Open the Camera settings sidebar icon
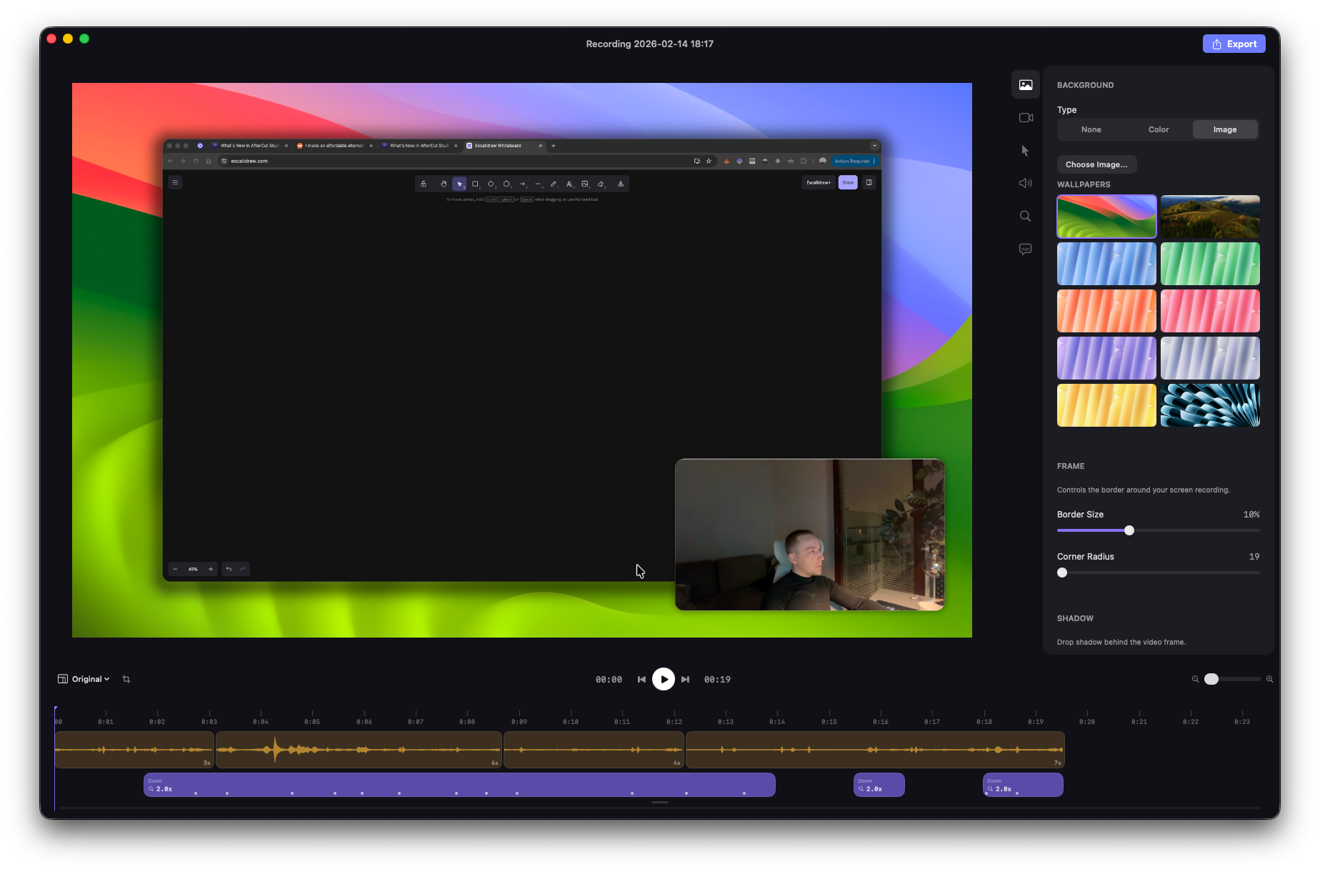The width and height of the screenshot is (1320, 872). pos(1025,118)
